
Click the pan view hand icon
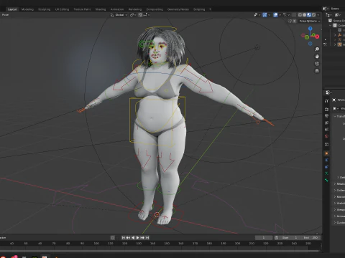point(317,57)
